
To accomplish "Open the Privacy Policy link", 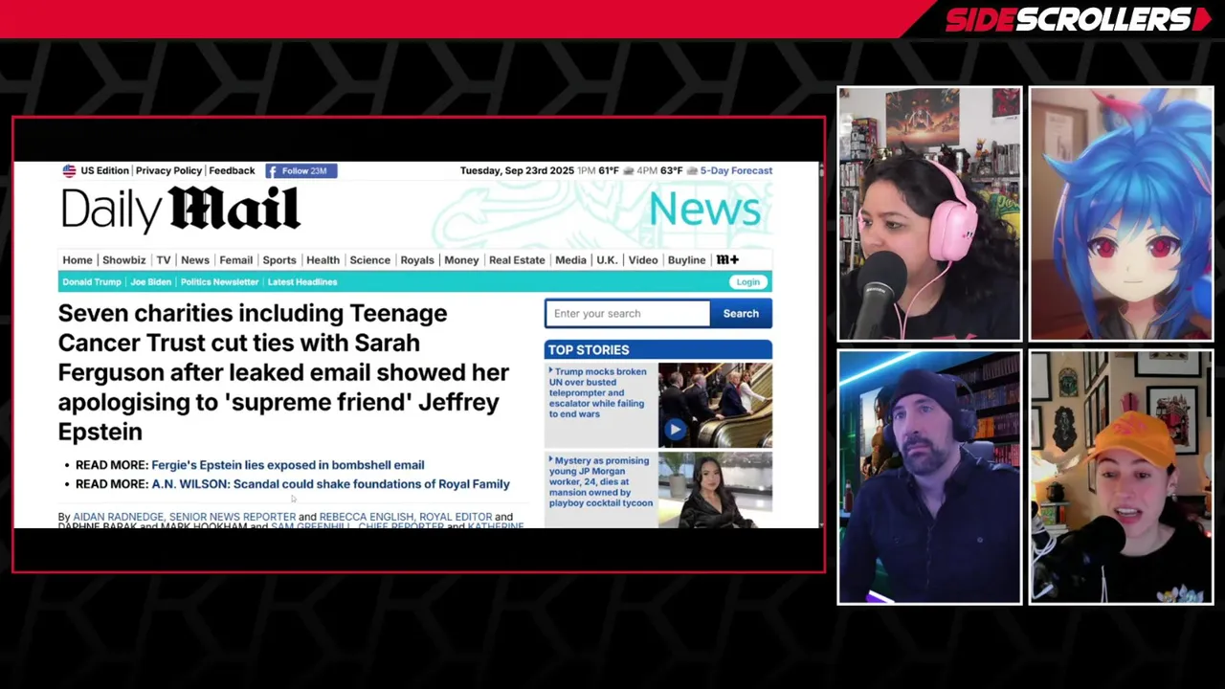I will tap(168, 170).
